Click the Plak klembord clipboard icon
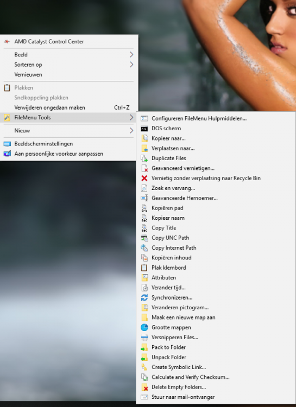Screen dimensions: 296x407 point(144,268)
